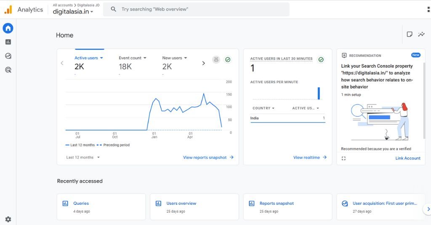This screenshot has width=431, height=225.
Task: Click the View realtime link
Action: point(310,157)
